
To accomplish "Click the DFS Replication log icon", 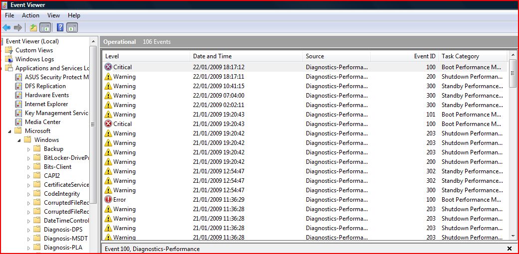I will (19, 86).
